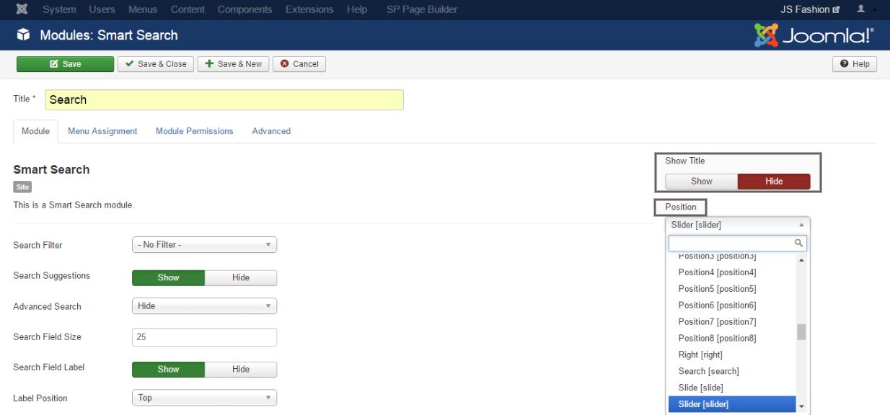This screenshot has height=415, width=890.
Task: Click the Position dropdown search box
Action: (x=737, y=244)
